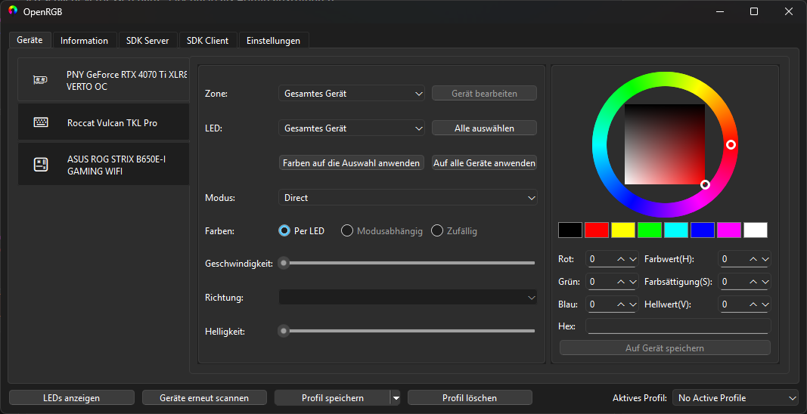Increase the Rot value with up arrow

(622, 259)
